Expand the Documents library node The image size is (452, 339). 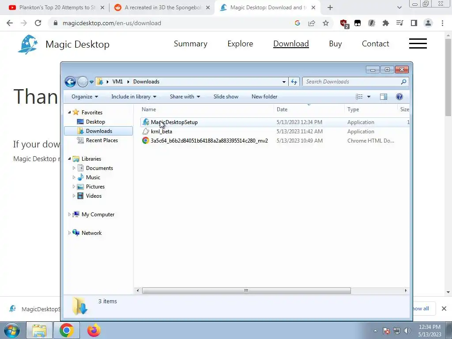click(x=74, y=168)
